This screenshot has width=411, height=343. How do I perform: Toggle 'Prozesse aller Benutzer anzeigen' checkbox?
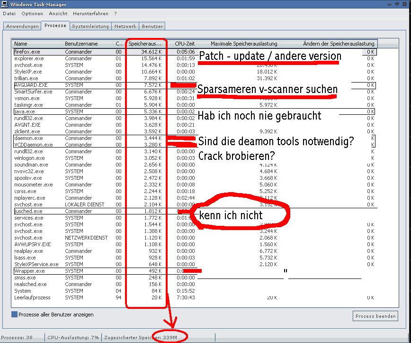pos(14,315)
